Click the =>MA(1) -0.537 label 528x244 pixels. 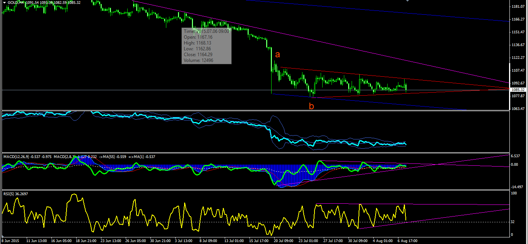click(x=142, y=156)
